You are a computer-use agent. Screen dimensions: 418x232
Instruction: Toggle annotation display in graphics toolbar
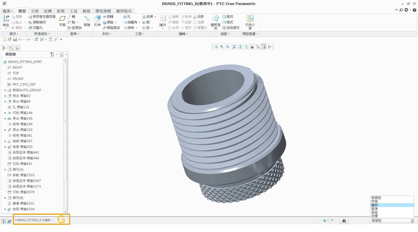[x=264, y=47]
